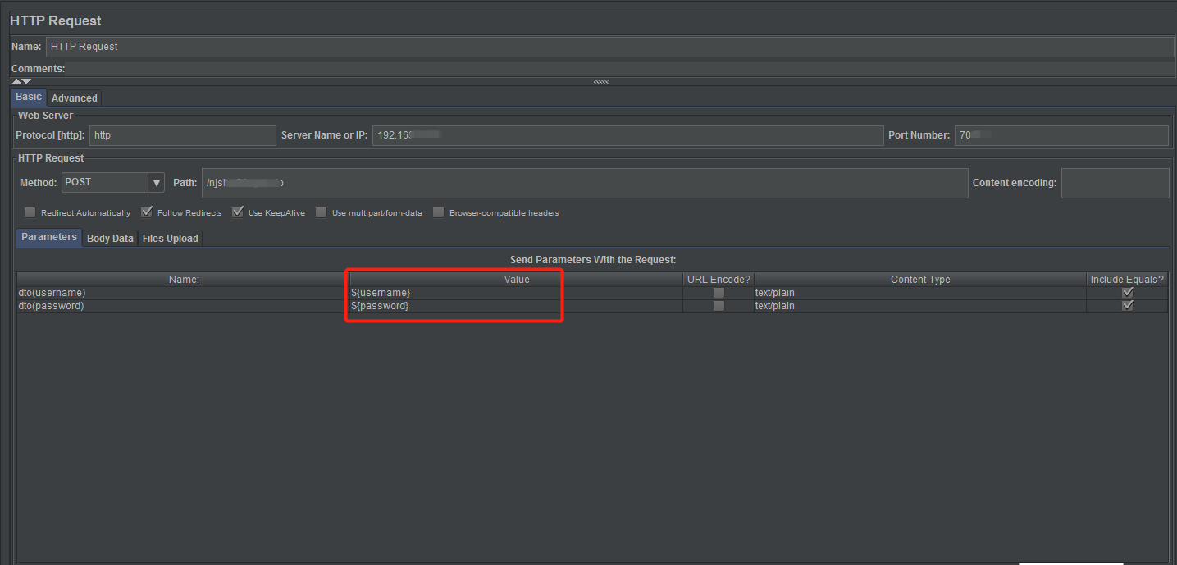Click the Content encoding field
The width and height of the screenshot is (1177, 565).
(x=1115, y=183)
